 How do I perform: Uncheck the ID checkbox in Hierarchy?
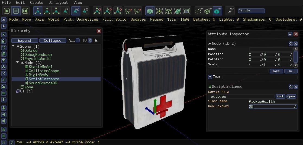[90, 40]
